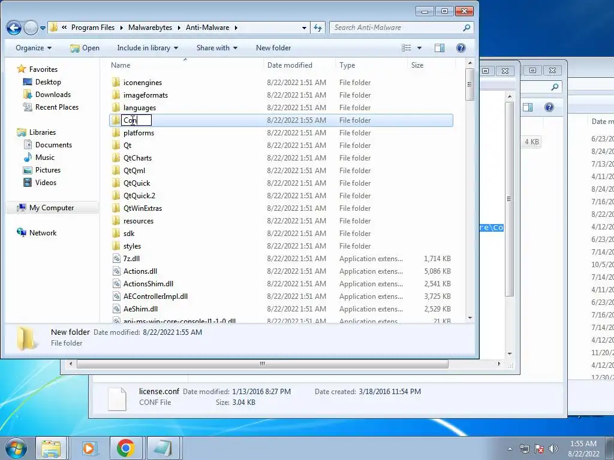Go back using the Back arrow button

pos(14,28)
